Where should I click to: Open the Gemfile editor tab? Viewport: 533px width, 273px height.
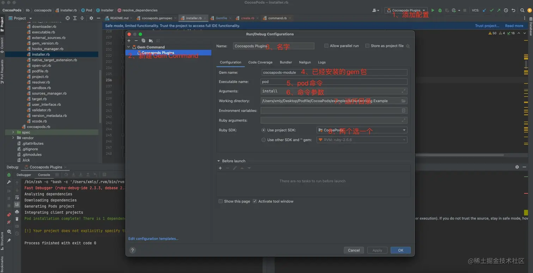tap(221, 18)
